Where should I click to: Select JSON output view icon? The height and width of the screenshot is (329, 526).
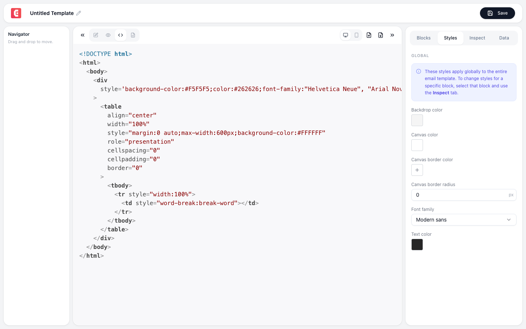point(133,35)
